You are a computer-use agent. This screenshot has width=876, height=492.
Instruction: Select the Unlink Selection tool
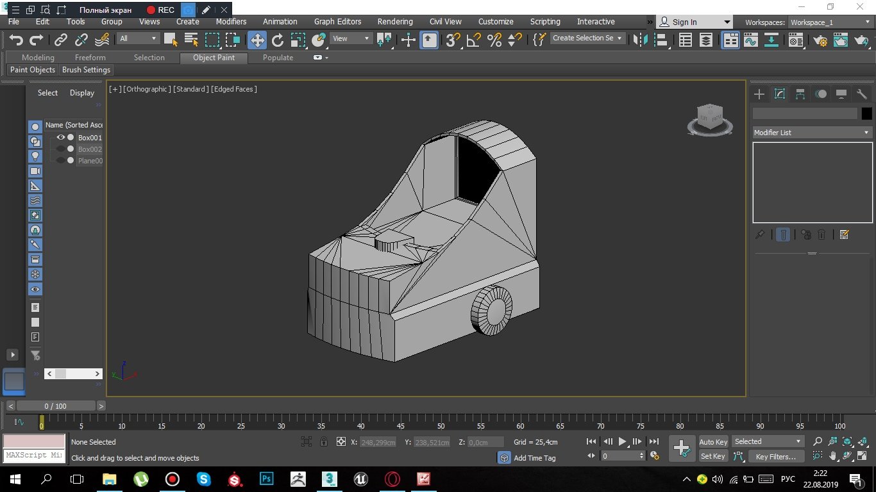pyautogui.click(x=81, y=40)
